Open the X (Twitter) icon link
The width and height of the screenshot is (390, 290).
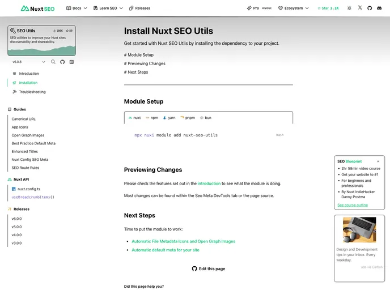(360, 8)
